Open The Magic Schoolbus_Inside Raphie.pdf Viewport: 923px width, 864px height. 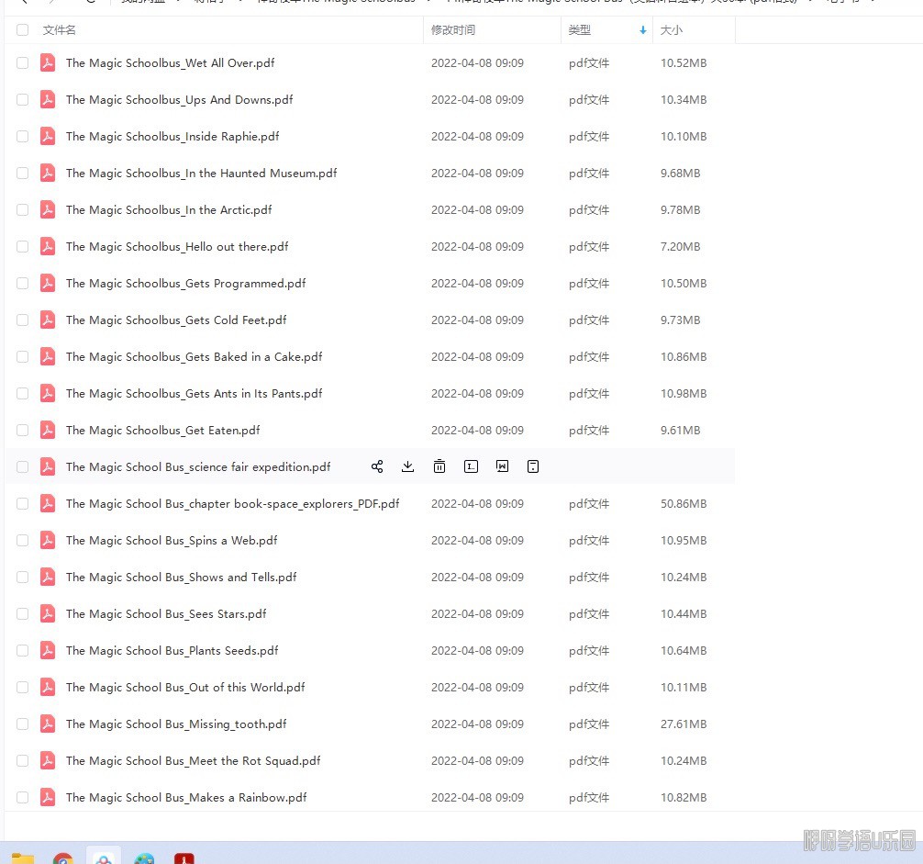(172, 137)
